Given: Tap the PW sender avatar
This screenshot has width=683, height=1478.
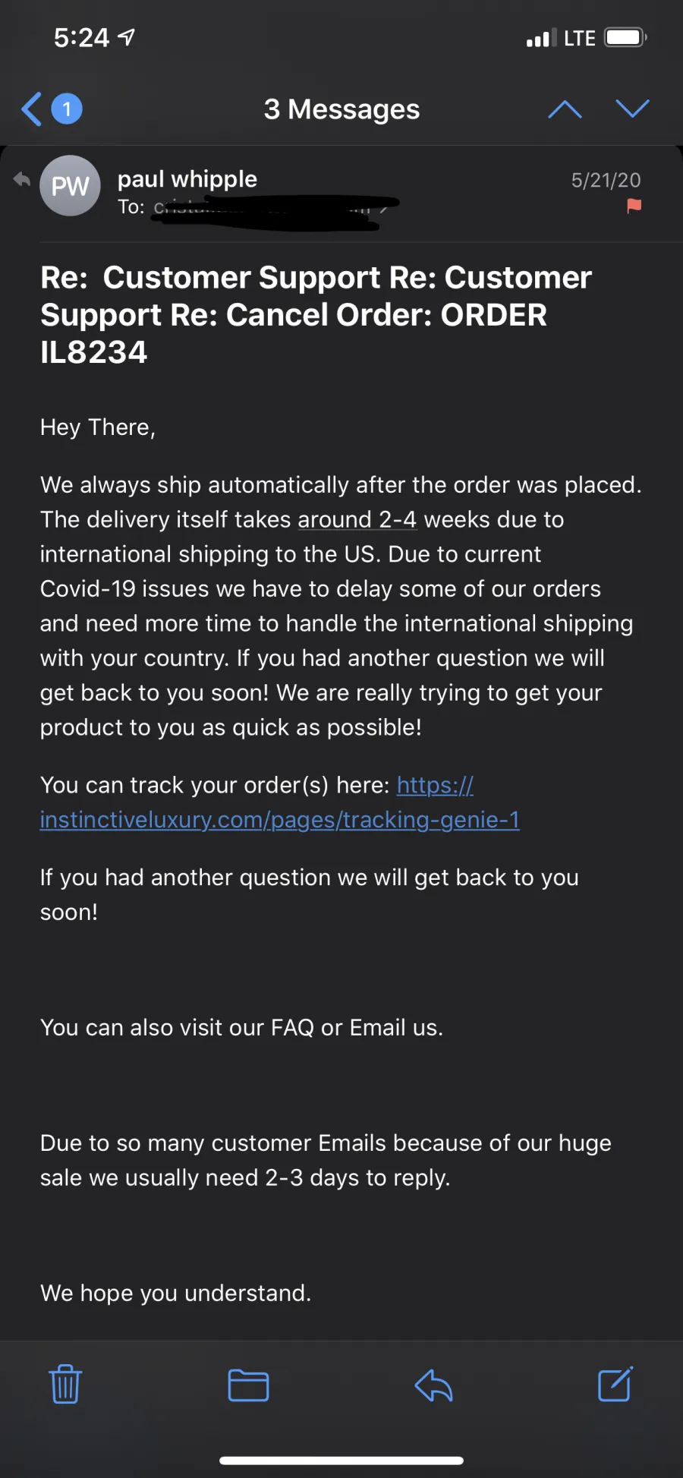Looking at the screenshot, I should click(70, 186).
